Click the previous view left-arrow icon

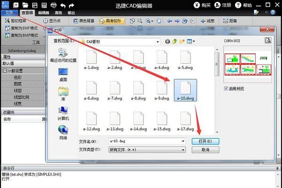[x=170, y=21]
